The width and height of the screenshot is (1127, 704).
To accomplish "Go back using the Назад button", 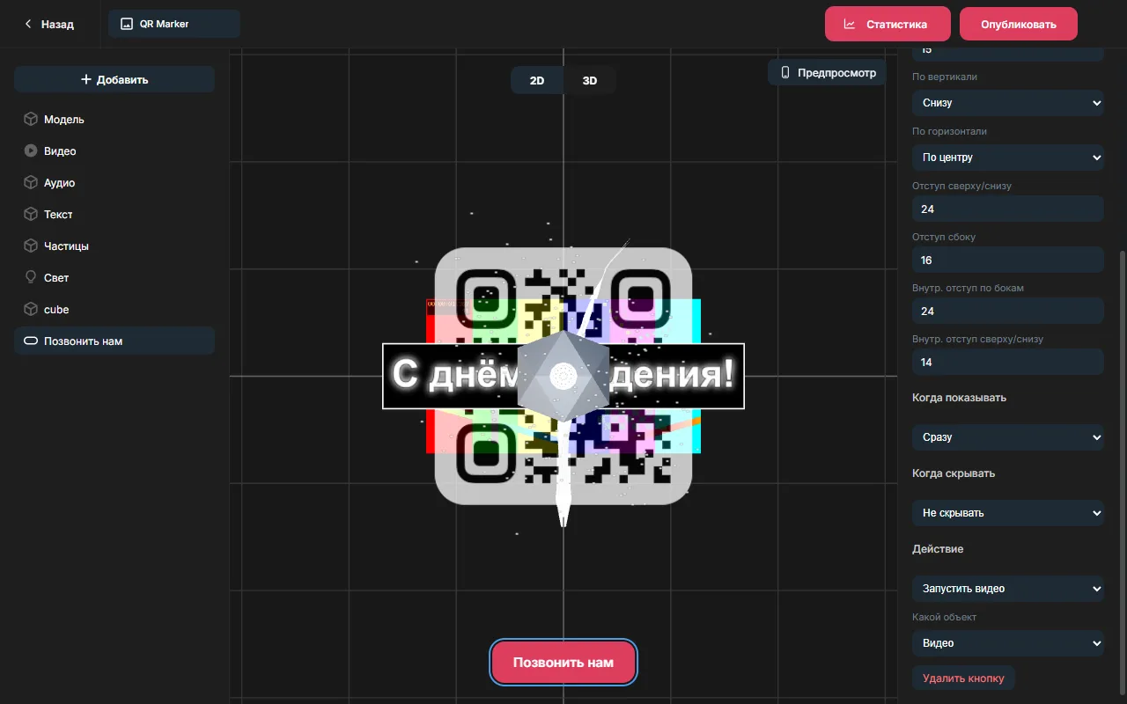I will pos(49,25).
